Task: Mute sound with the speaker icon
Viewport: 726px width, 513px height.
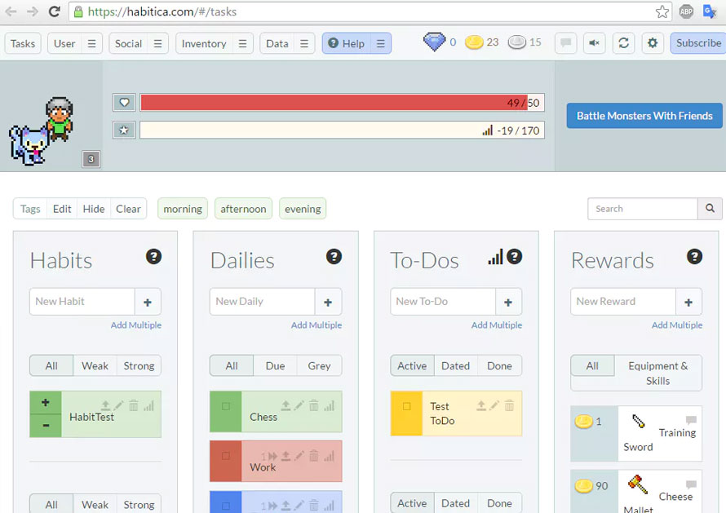Action: [x=595, y=43]
